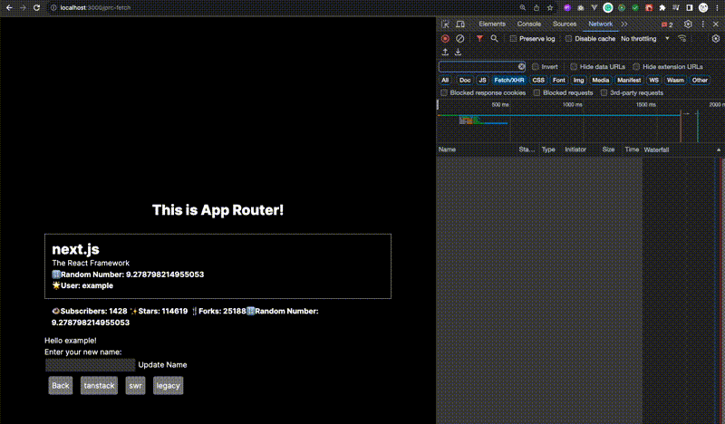725x424 pixels.
Task: Open the Chrome three-dot menu
Action: (717, 8)
